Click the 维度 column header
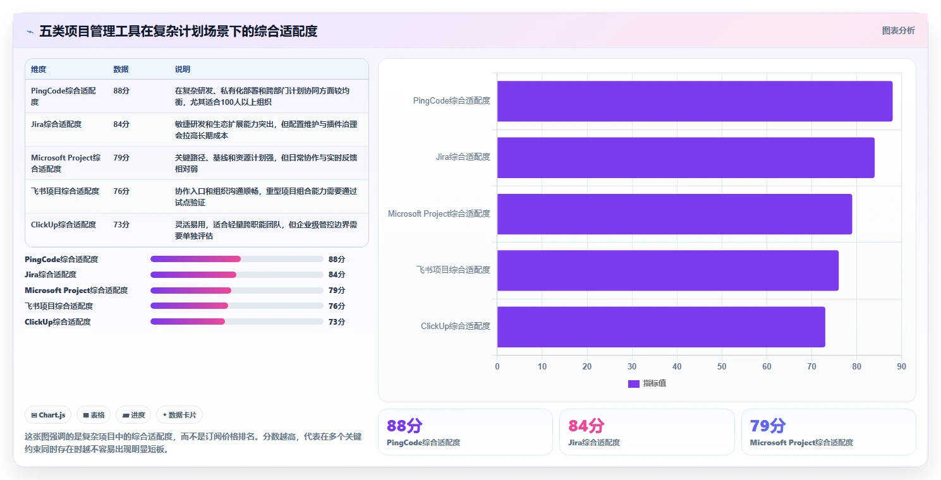The width and height of the screenshot is (941, 480). pos(39,69)
